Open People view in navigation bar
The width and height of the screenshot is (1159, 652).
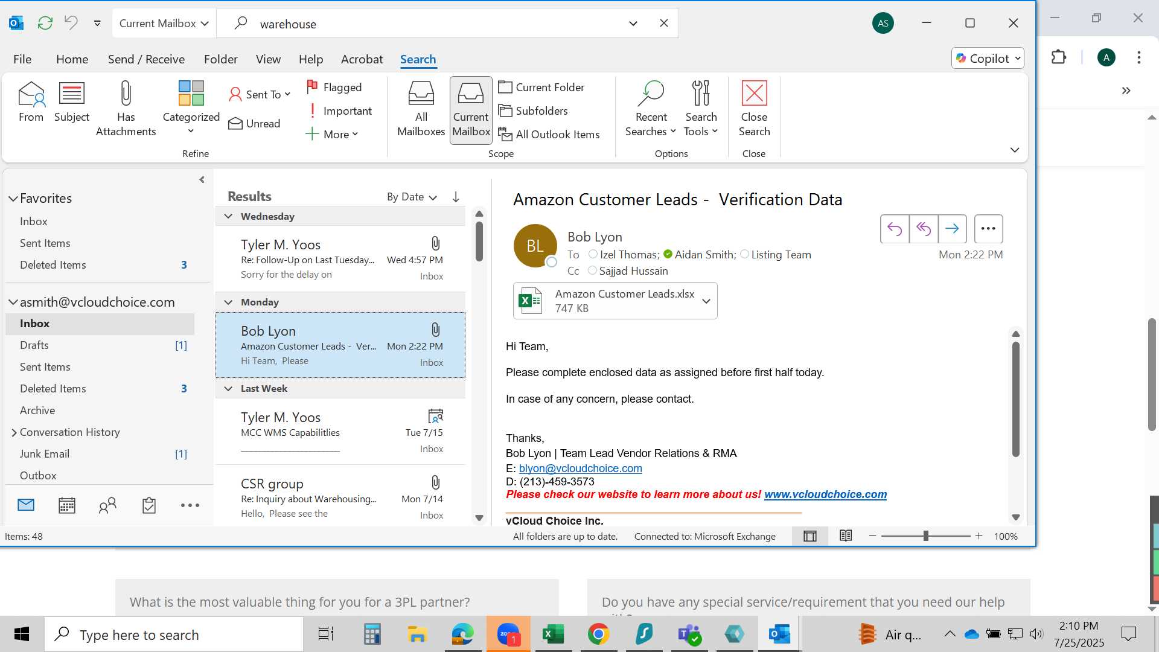(x=107, y=505)
